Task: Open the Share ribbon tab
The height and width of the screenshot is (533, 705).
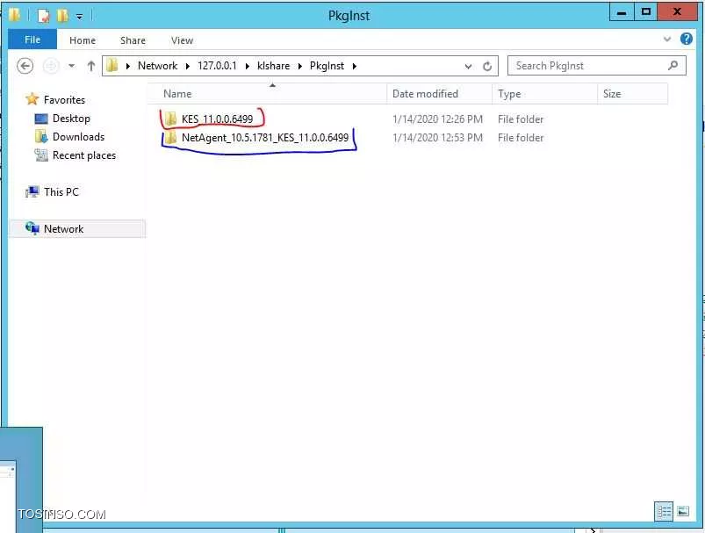Action: click(133, 40)
